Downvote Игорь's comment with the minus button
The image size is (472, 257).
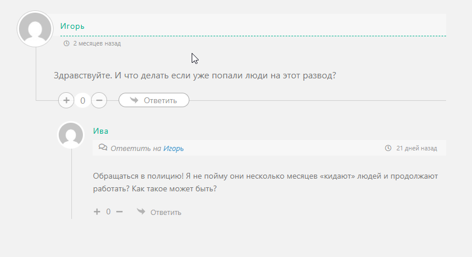[99, 100]
